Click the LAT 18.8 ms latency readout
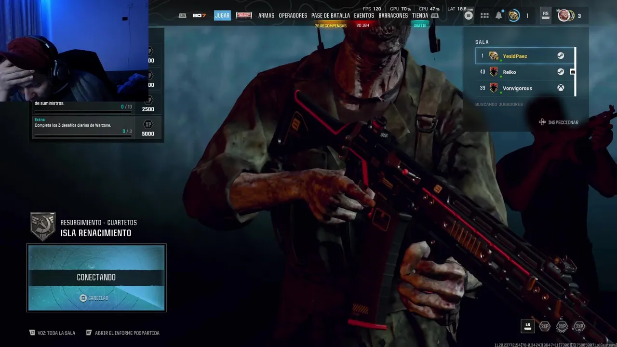 tap(460, 9)
